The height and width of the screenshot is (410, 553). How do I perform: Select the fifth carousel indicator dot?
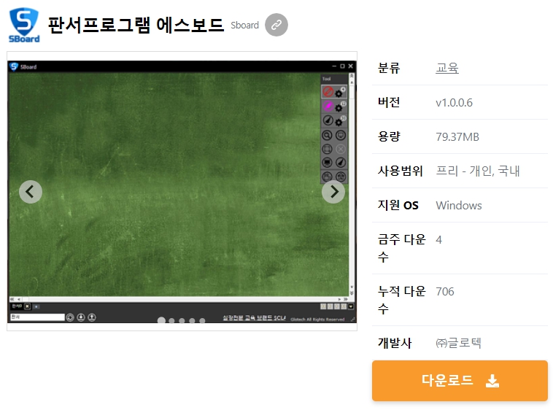tap(202, 321)
